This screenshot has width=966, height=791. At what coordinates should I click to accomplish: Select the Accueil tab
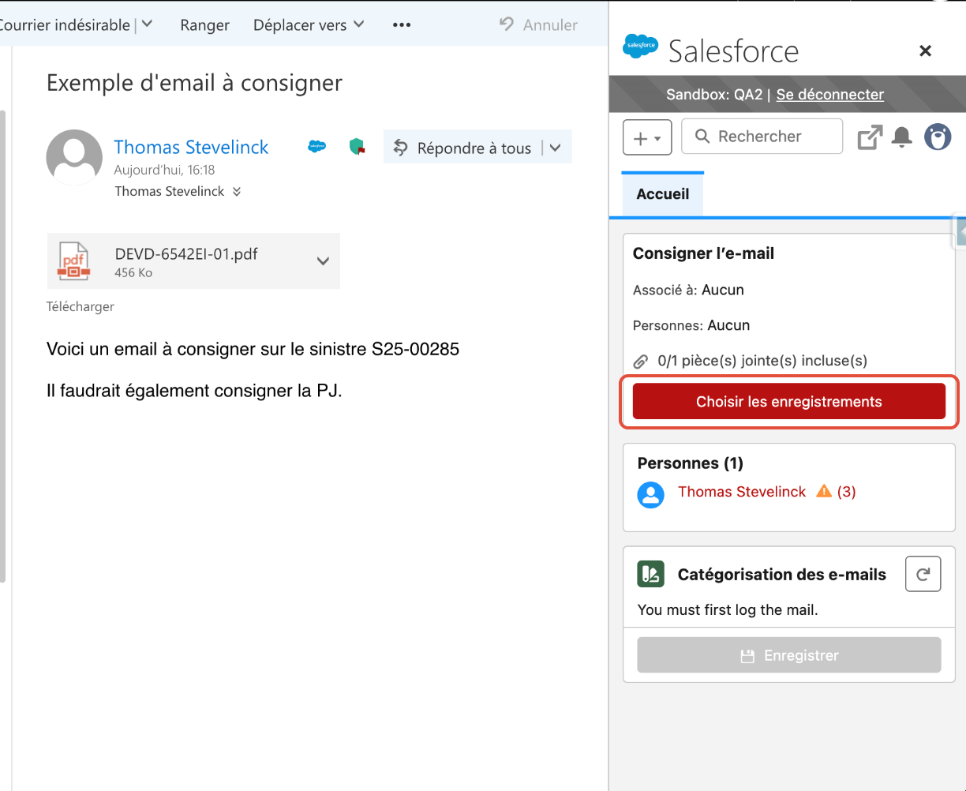(663, 194)
